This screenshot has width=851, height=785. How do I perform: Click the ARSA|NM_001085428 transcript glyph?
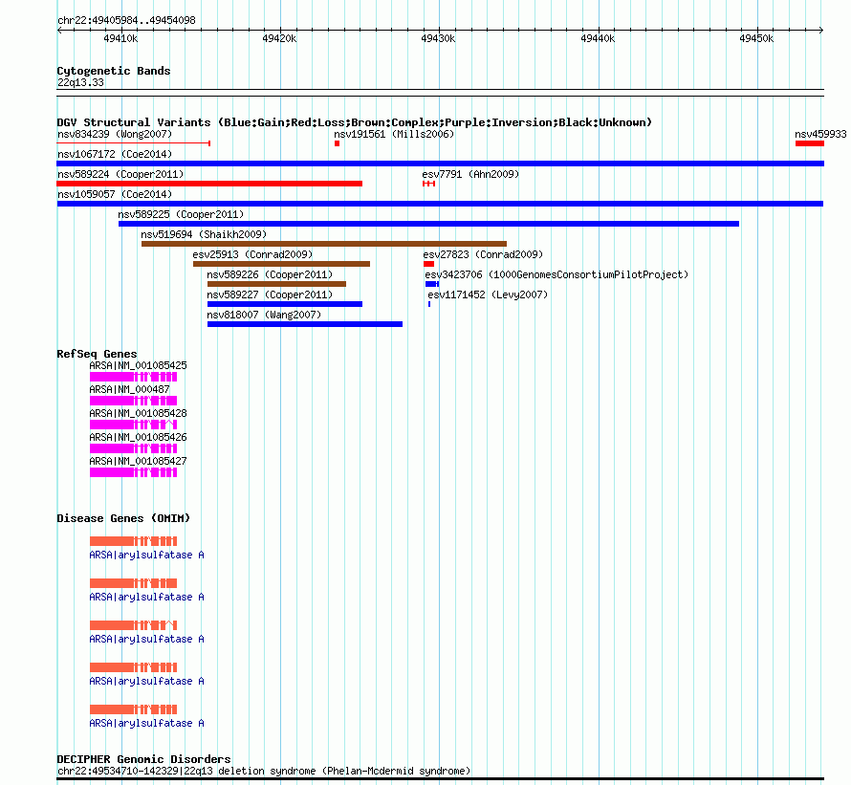click(134, 425)
